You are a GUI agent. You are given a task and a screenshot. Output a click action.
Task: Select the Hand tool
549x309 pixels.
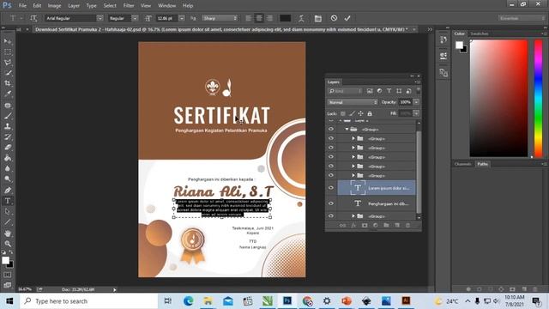coord(8,233)
